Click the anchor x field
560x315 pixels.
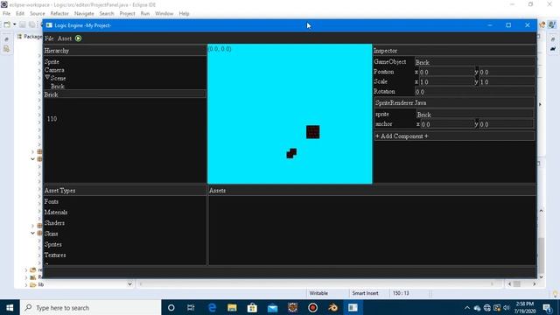click(447, 124)
